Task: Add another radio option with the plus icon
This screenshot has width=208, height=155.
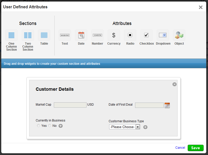Action: 61,126
